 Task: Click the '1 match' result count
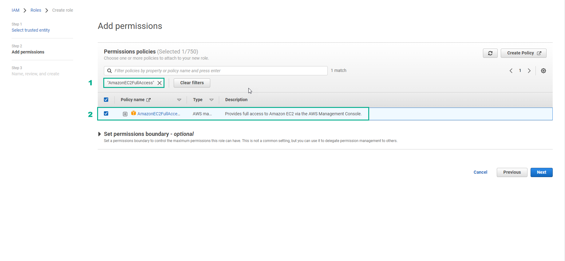coord(338,71)
